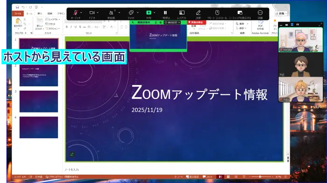This screenshot has height=183, width=327.
Task: Toggle underline formatting
Action: pos(76,27)
